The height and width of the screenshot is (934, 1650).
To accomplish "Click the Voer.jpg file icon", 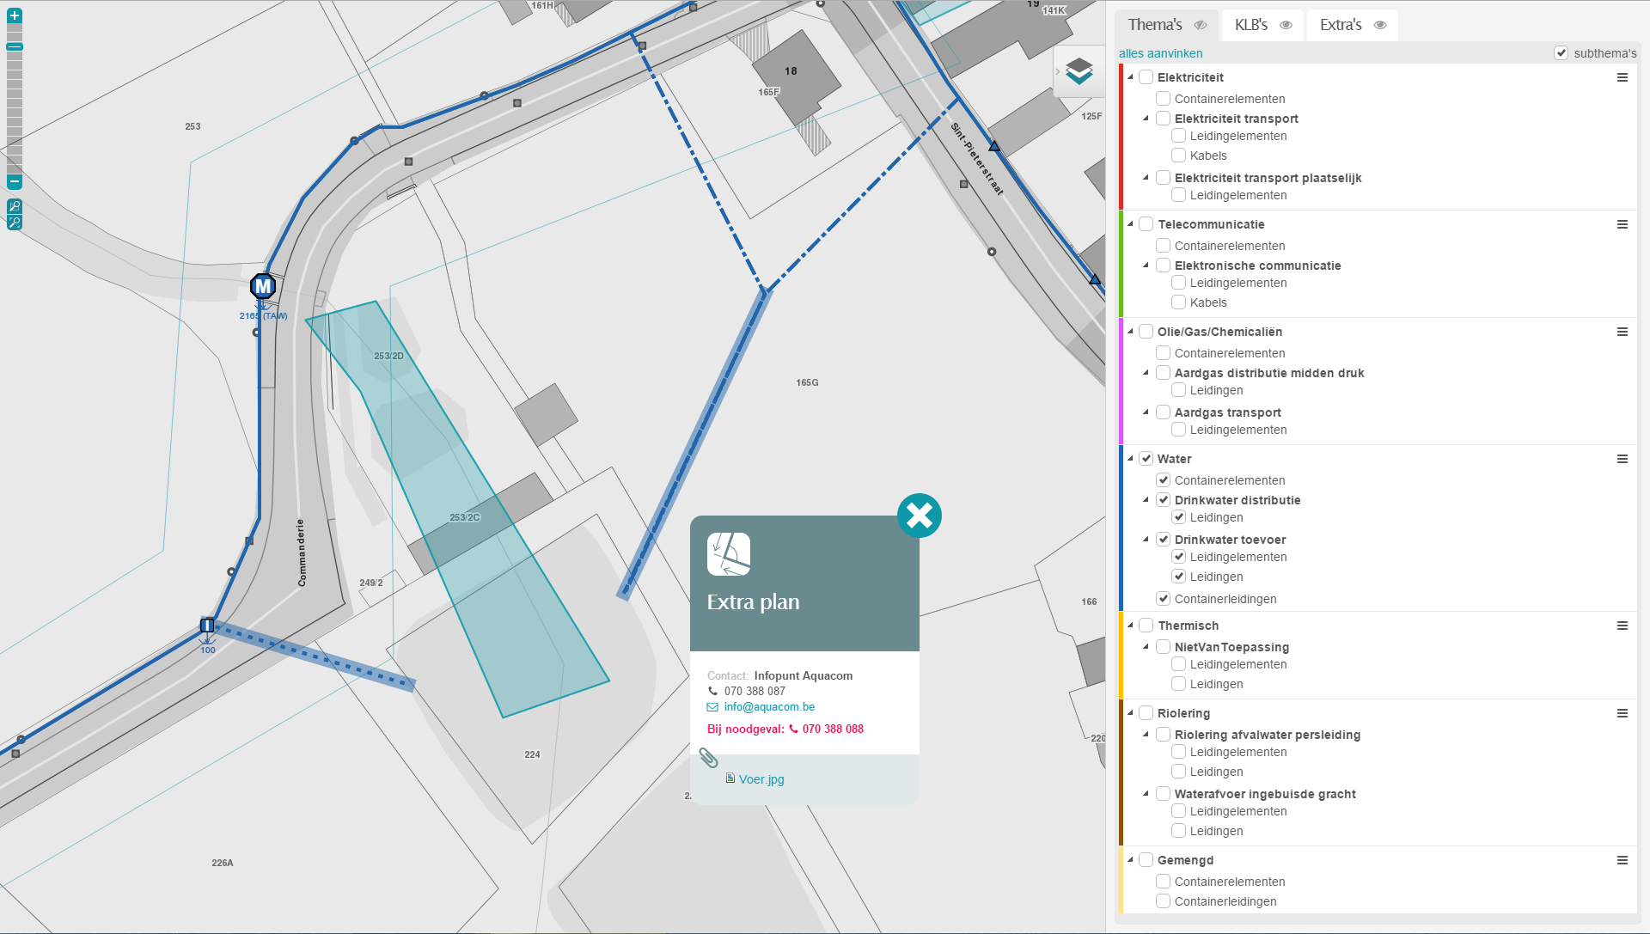I will point(730,778).
